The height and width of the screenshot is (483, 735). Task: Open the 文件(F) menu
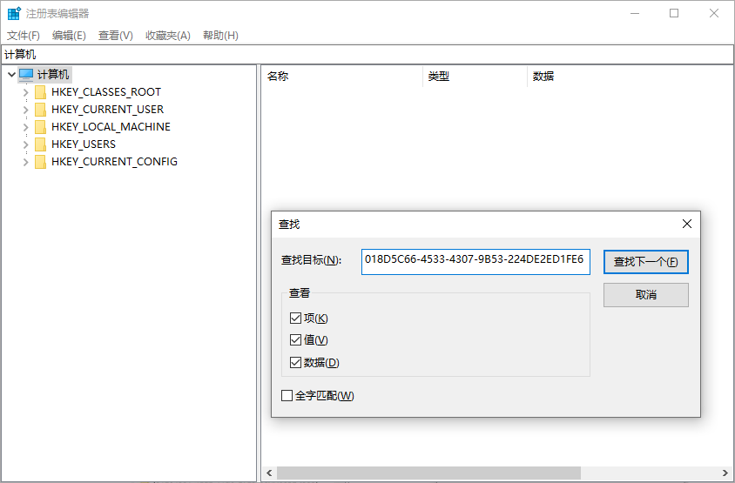pos(23,35)
